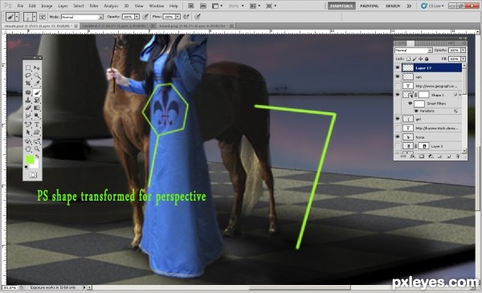Add a layer mask to layer
The image size is (482, 293).
422,157
